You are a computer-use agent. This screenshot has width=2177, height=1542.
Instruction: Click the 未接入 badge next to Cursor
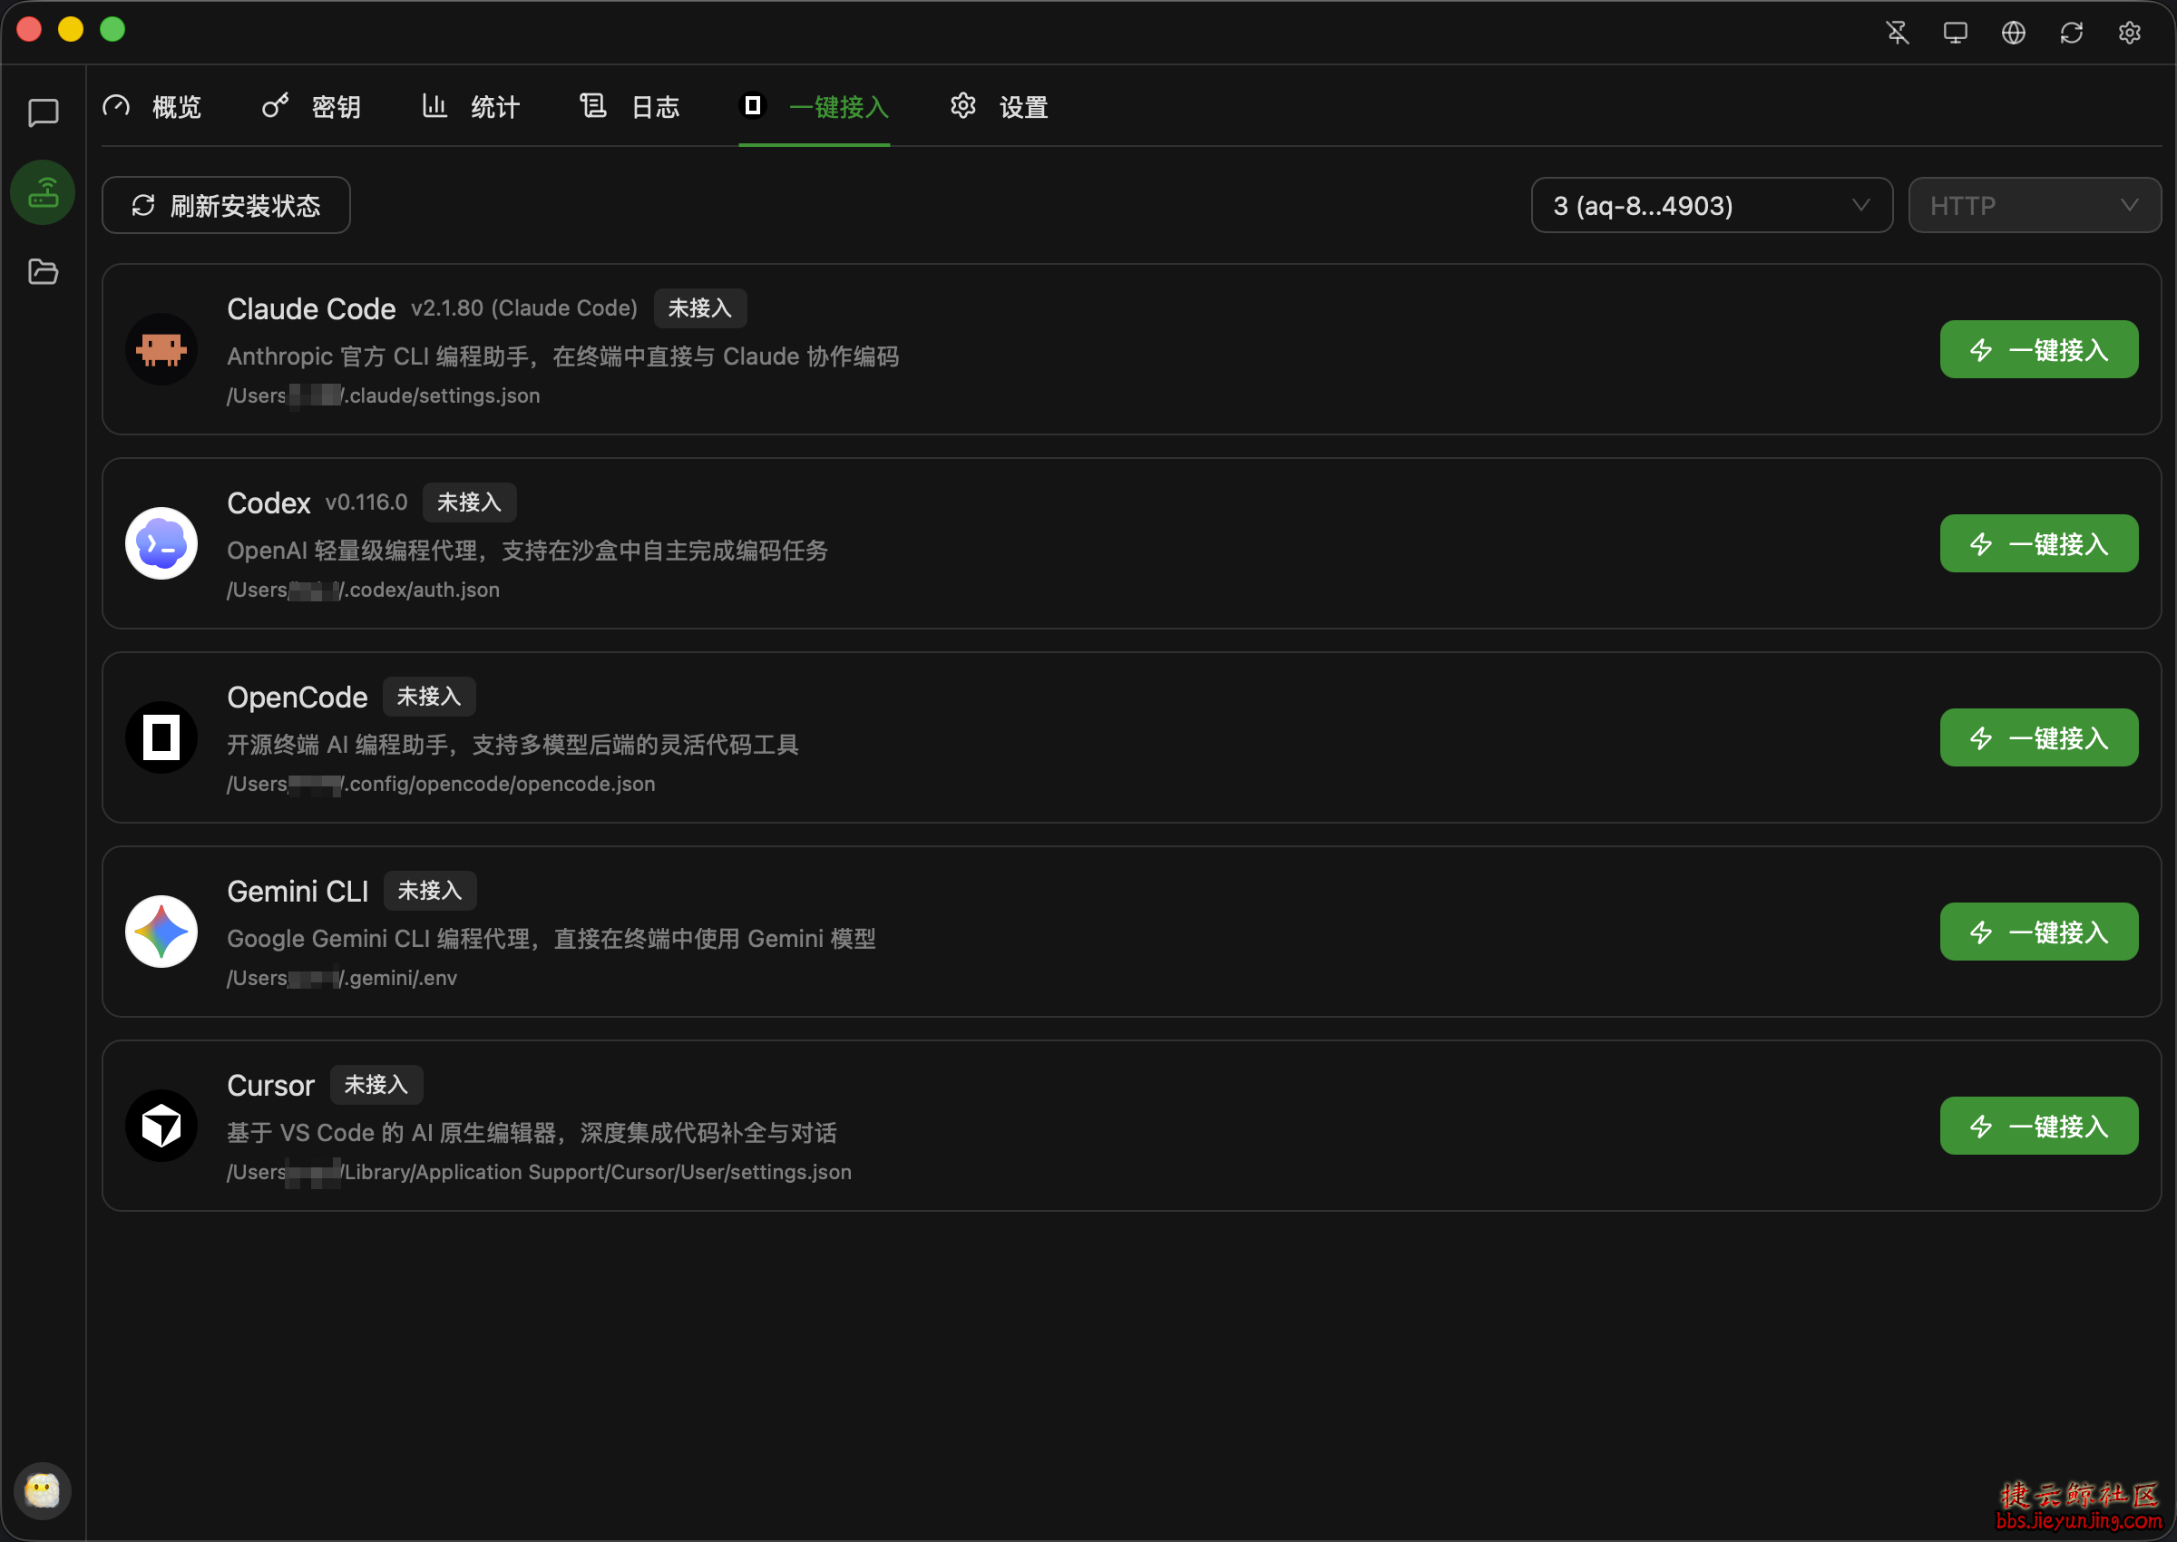point(376,1085)
